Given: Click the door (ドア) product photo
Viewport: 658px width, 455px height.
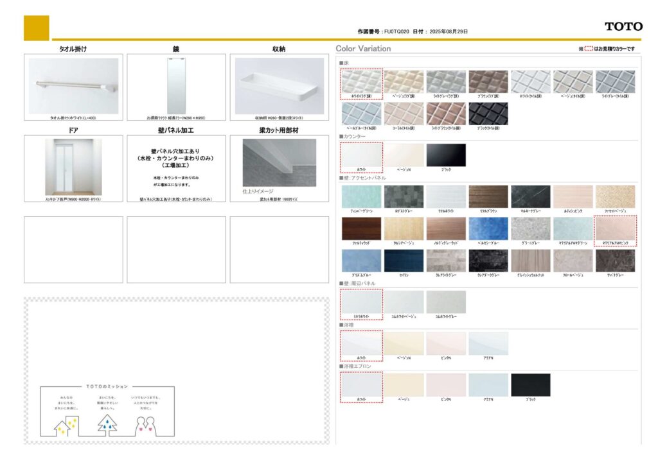Looking at the screenshot, I should [73, 167].
